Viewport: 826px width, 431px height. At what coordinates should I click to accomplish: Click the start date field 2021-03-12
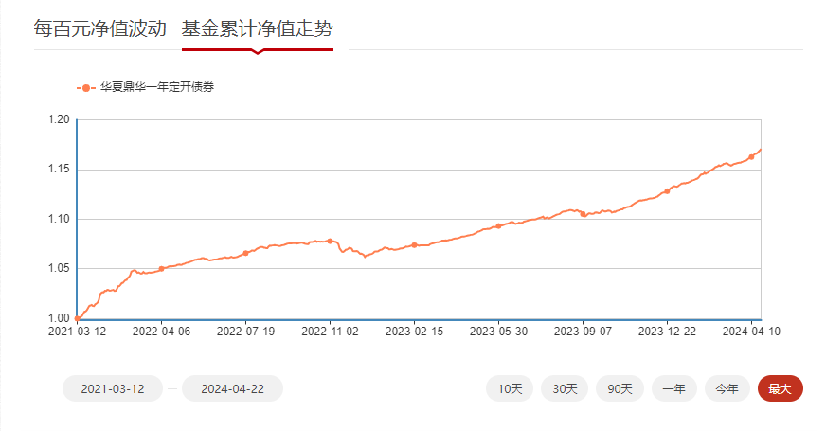[x=113, y=388]
